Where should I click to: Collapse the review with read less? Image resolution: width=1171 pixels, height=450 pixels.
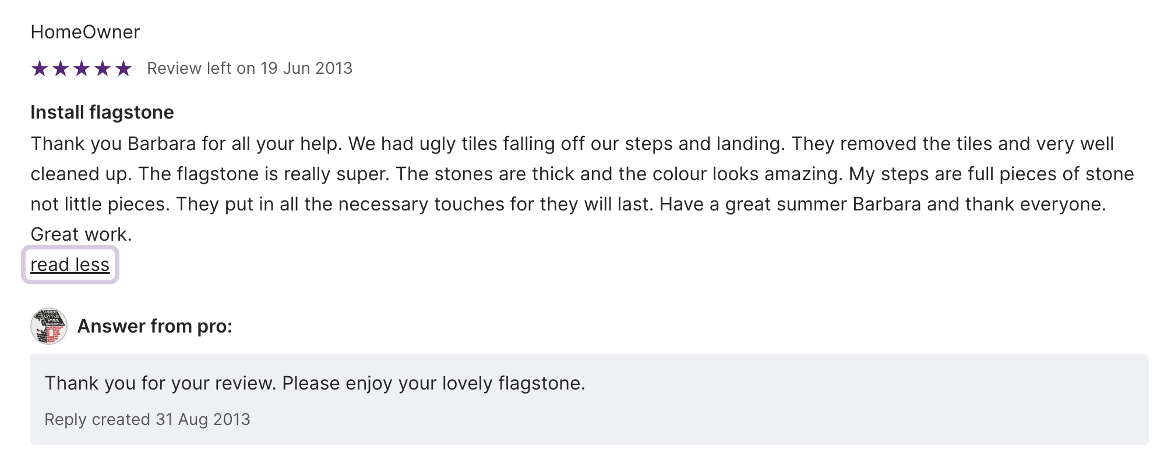70,265
